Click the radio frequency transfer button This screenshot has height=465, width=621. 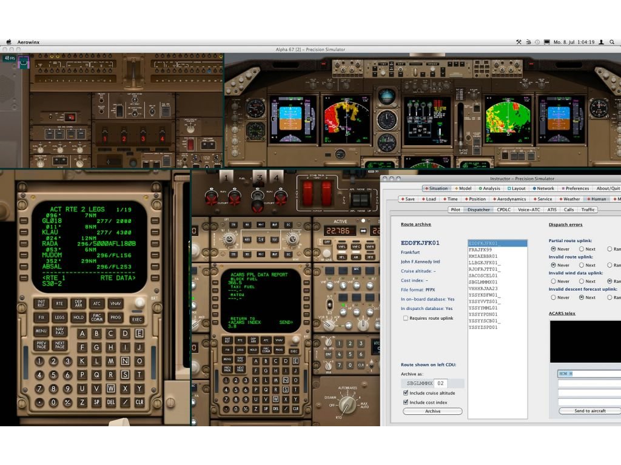coord(363,231)
